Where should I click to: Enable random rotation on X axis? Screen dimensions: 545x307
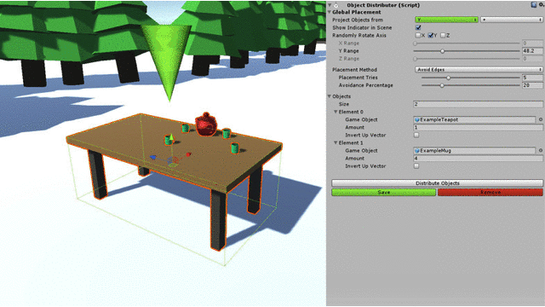tap(418, 35)
